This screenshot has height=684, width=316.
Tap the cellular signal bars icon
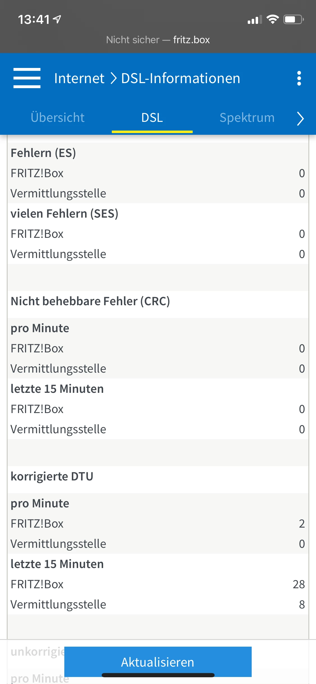click(x=254, y=20)
